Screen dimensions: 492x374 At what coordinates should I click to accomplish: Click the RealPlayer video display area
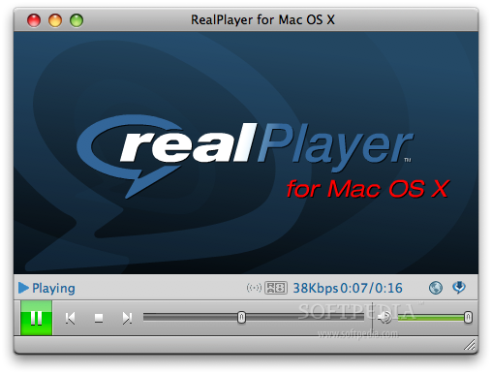pos(246,153)
